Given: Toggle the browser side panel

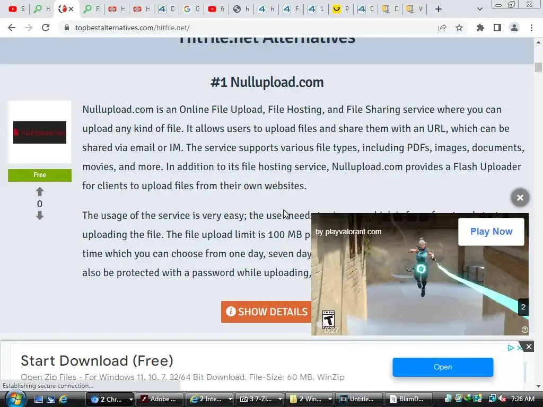Looking at the screenshot, I should 497,28.
